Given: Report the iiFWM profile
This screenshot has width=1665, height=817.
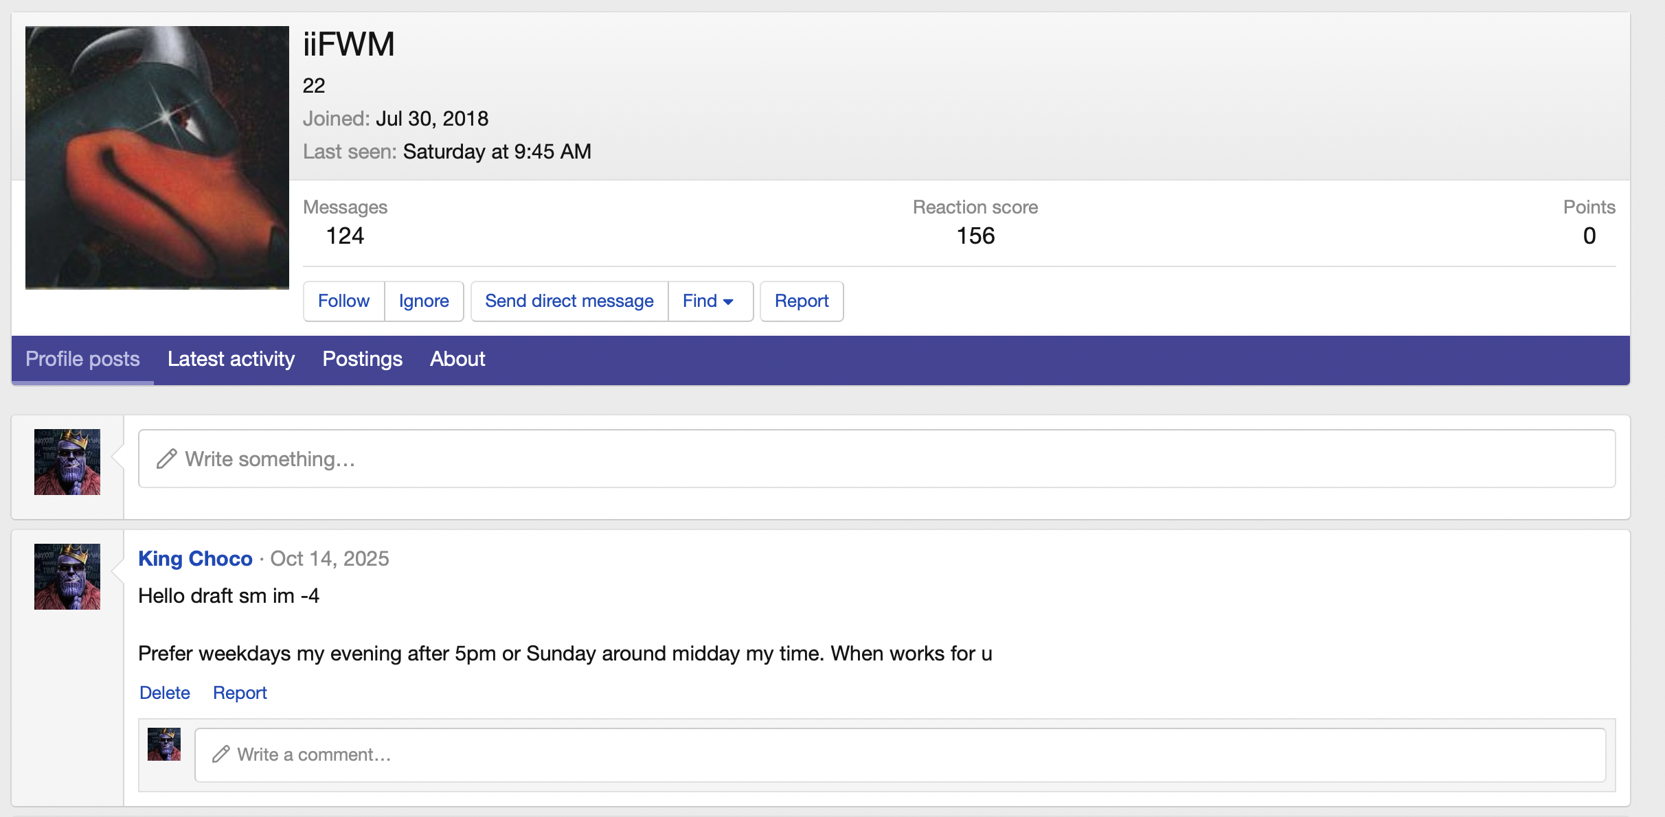Looking at the screenshot, I should point(801,301).
